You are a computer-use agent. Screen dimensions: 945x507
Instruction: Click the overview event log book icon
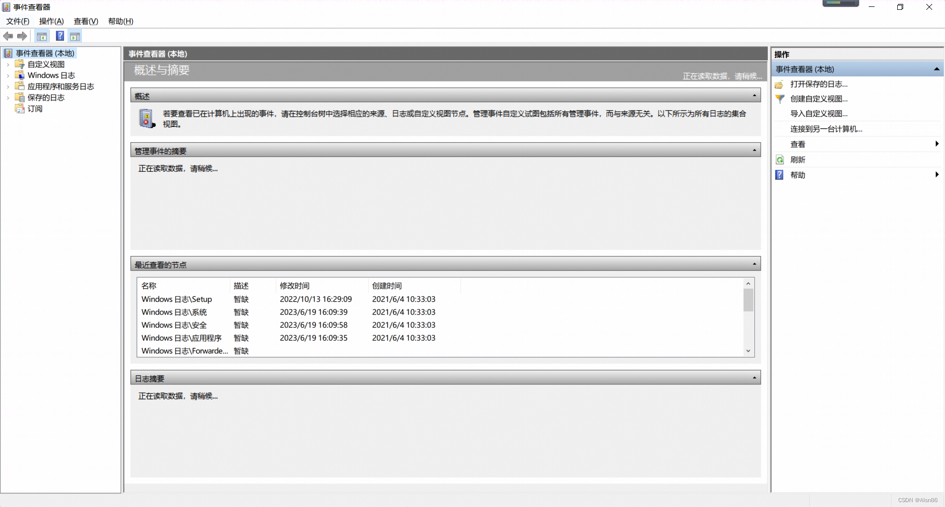(x=147, y=119)
